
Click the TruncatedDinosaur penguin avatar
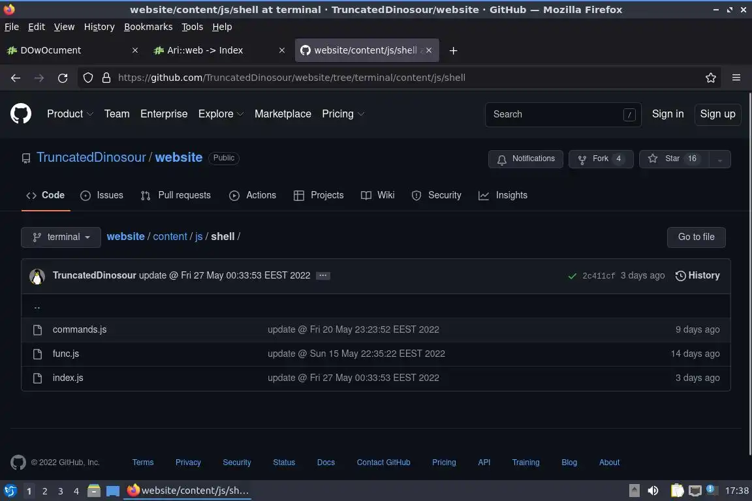pyautogui.click(x=37, y=276)
